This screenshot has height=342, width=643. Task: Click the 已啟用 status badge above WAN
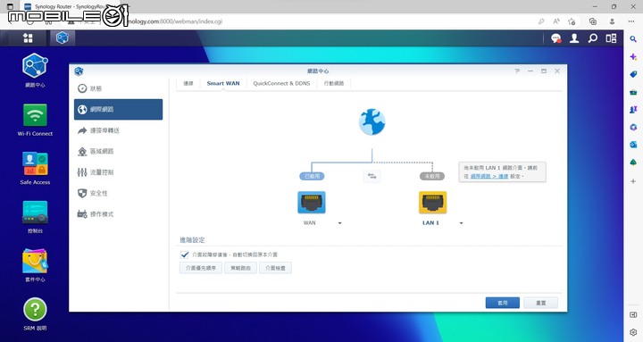312,176
